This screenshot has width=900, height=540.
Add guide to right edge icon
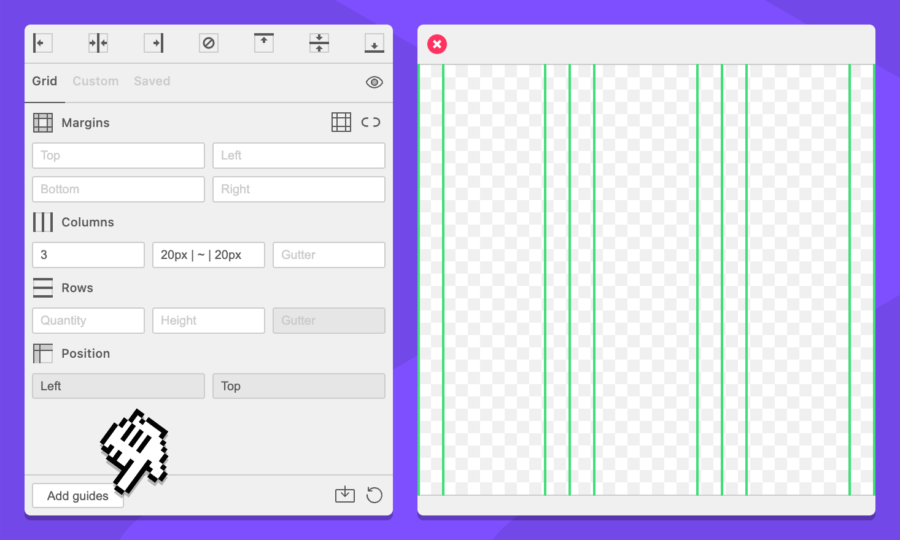(x=153, y=43)
